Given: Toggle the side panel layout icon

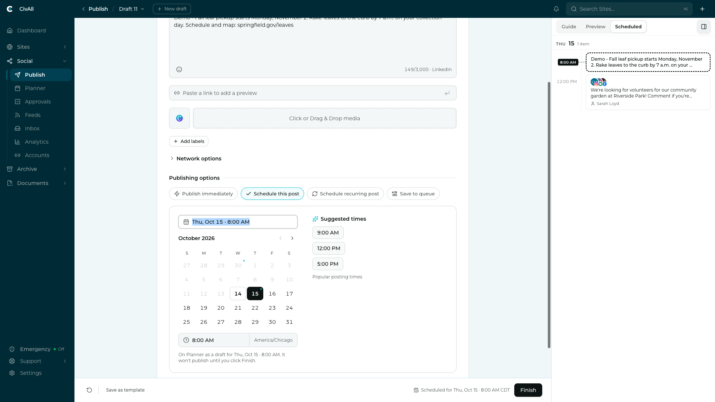Looking at the screenshot, I should [704, 27].
